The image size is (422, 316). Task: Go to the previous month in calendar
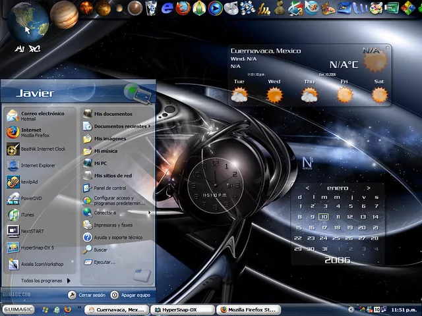click(x=307, y=188)
